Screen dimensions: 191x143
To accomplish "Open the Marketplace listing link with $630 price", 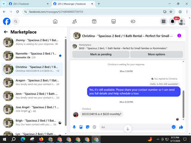I will 123,48.
